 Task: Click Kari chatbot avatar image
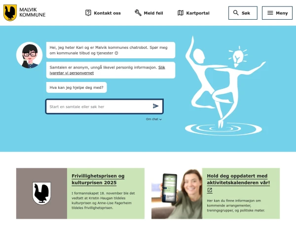(29, 55)
